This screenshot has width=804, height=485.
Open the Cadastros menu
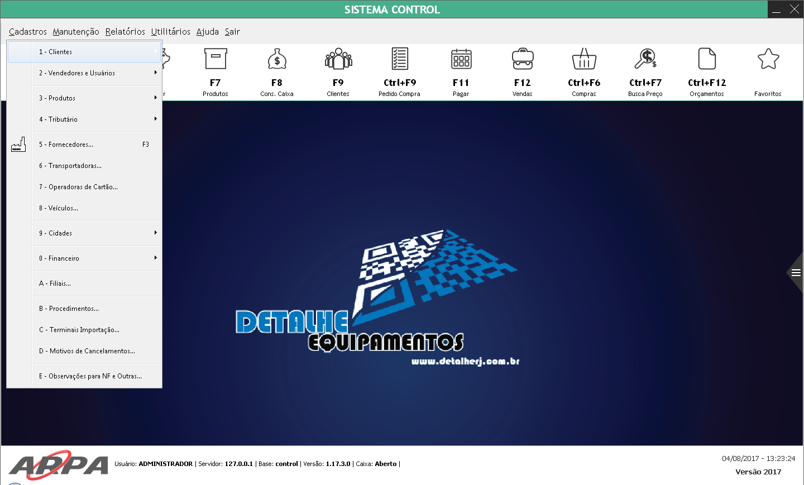[x=28, y=32]
